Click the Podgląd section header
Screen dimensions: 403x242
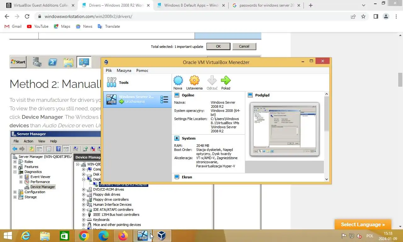(262, 95)
